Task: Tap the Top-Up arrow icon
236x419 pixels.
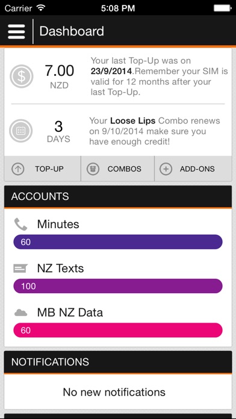Action: 18,169
